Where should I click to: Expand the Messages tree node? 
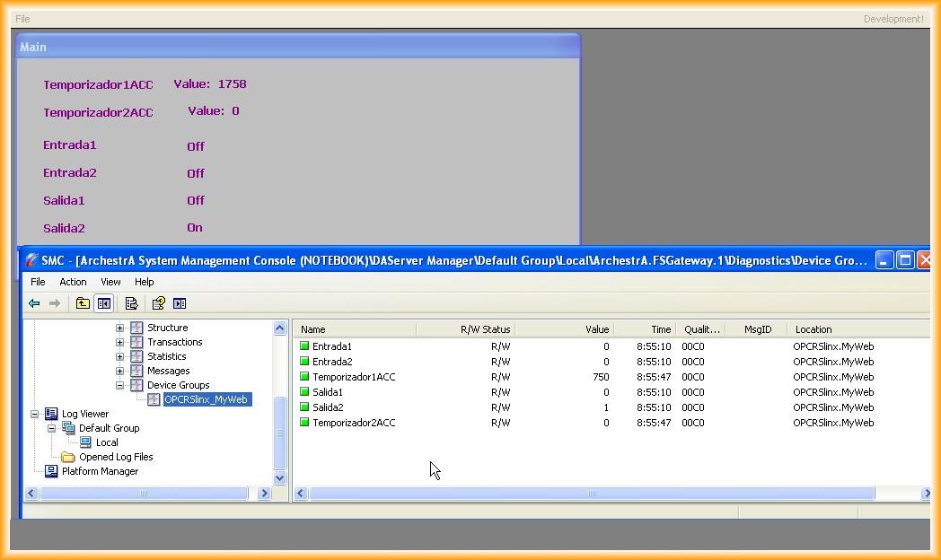coord(120,371)
